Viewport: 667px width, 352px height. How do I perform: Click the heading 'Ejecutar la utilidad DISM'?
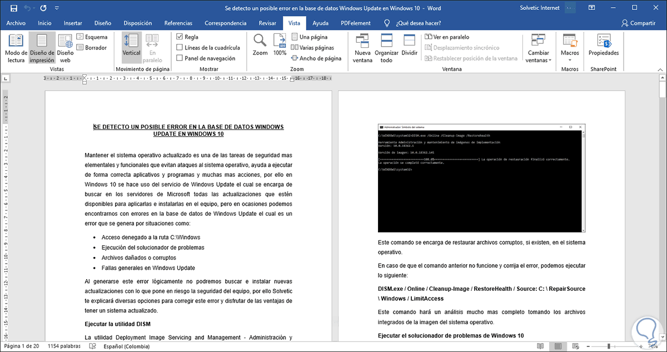pyautogui.click(x=117, y=324)
